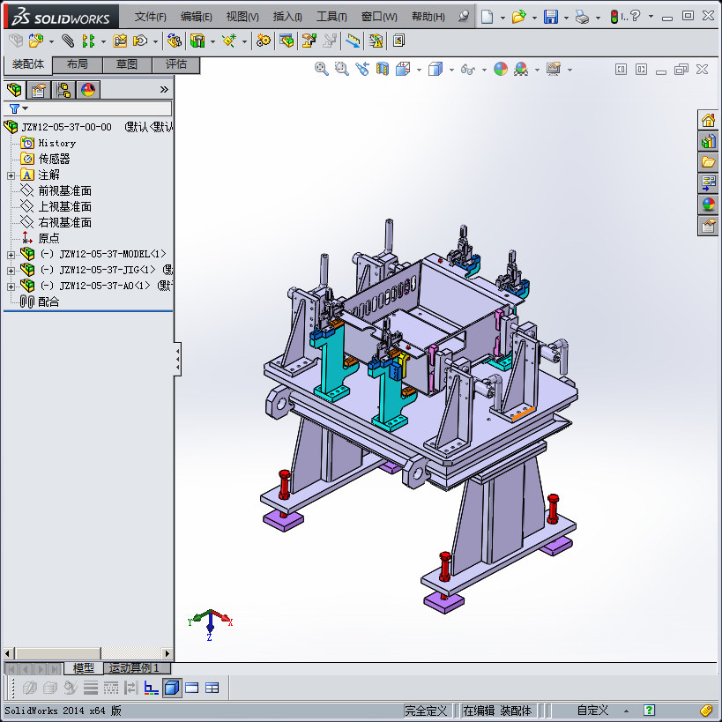Open the 工具(T) menu
This screenshot has height=722, width=722.
pos(331,17)
